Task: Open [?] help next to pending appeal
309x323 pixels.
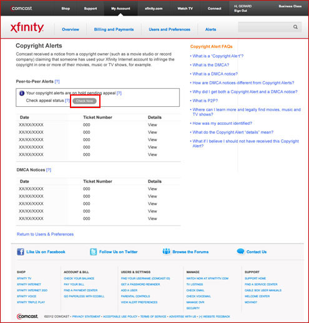Action: pos(119,93)
